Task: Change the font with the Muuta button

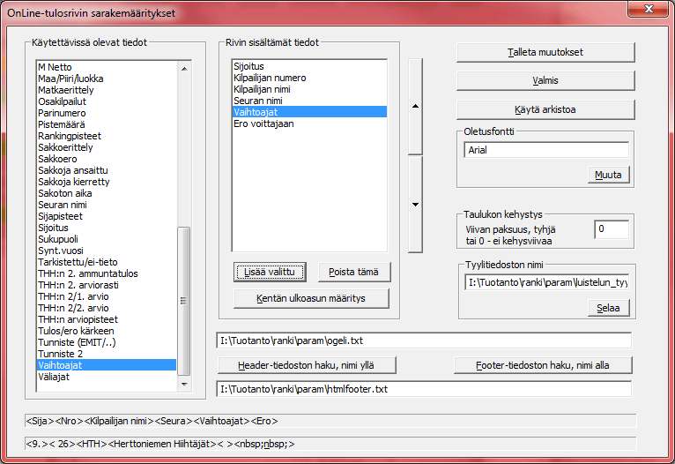Action: 609,175
